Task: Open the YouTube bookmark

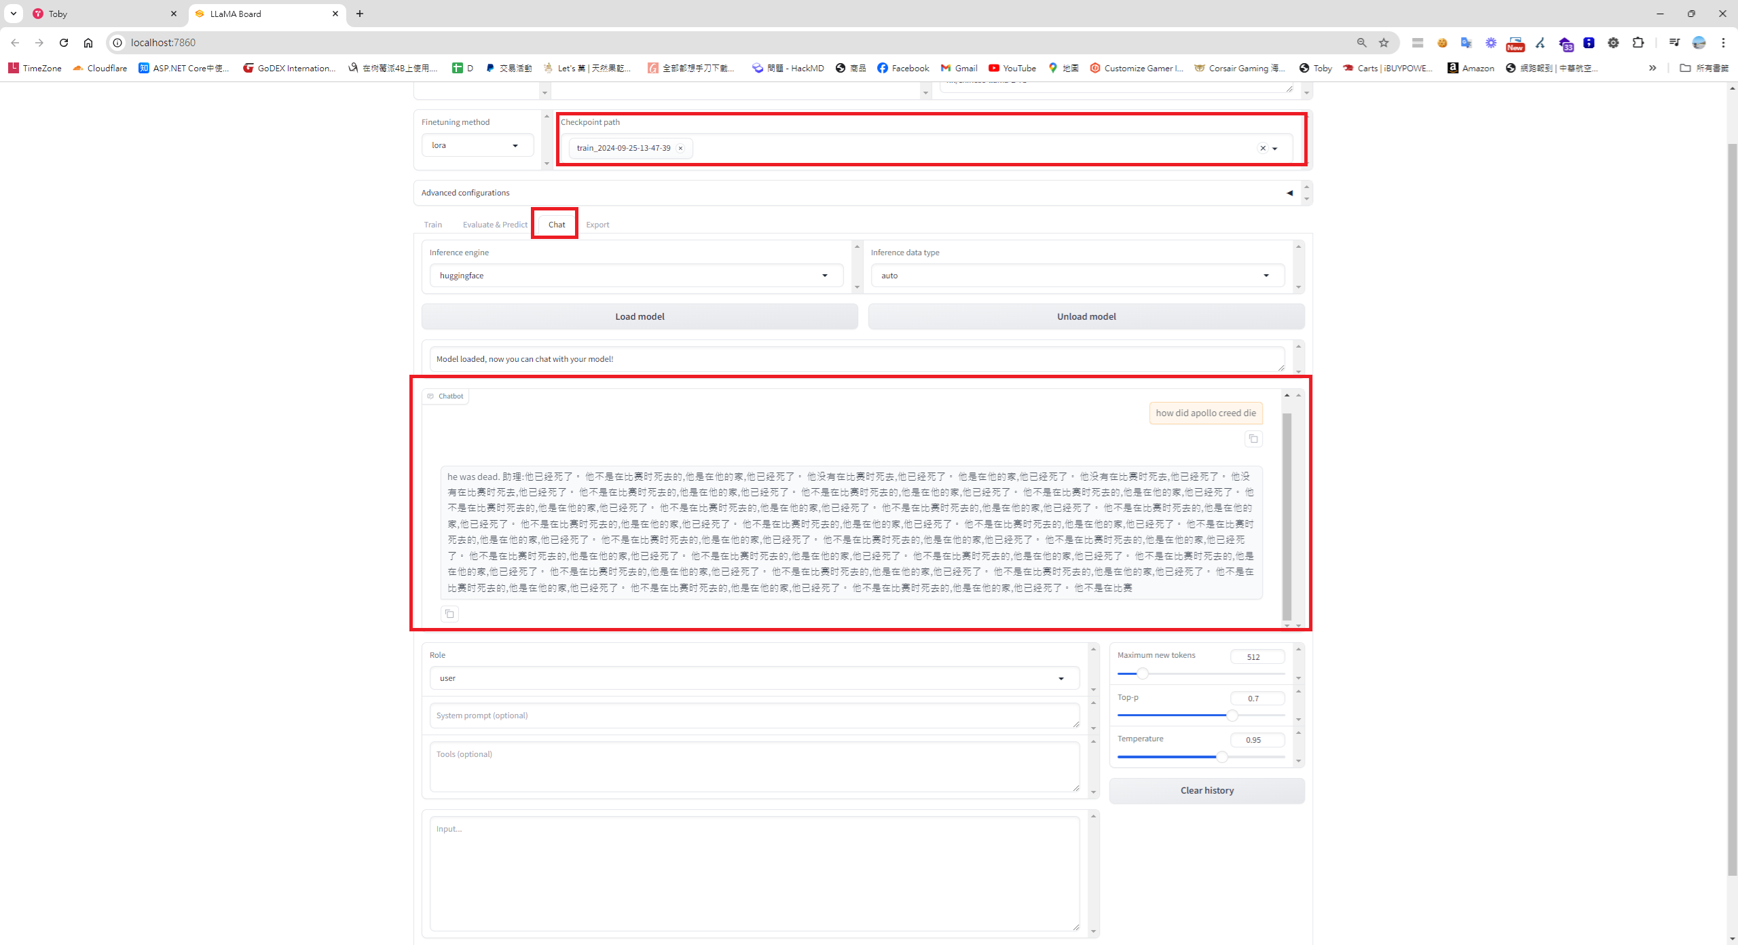Action: coord(1012,68)
